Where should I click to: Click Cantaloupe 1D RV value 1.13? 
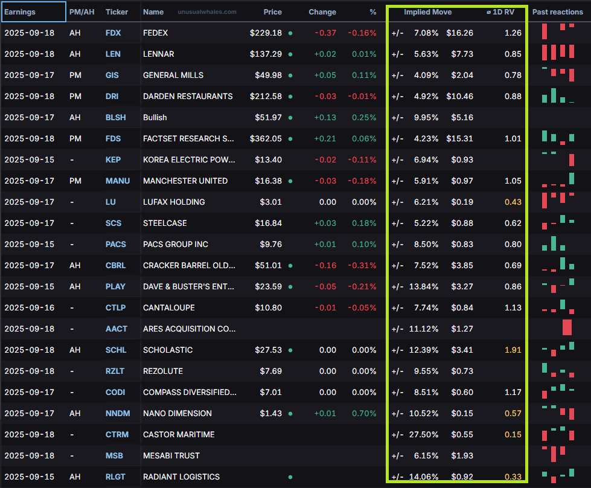[513, 307]
